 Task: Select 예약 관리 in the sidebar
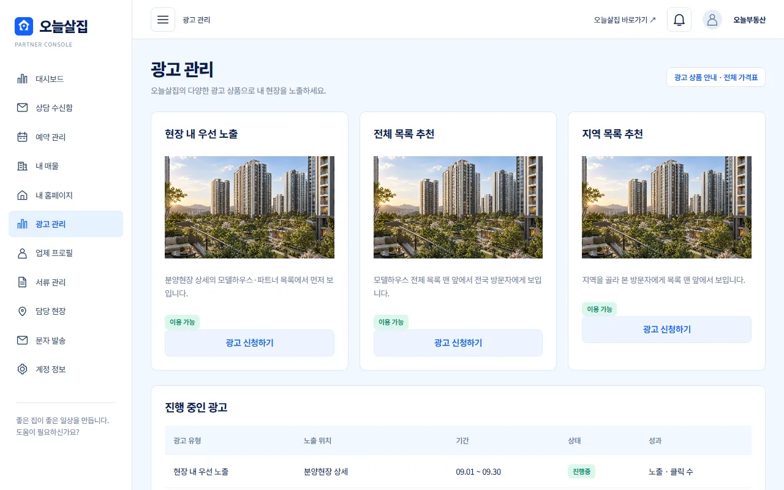click(x=66, y=137)
